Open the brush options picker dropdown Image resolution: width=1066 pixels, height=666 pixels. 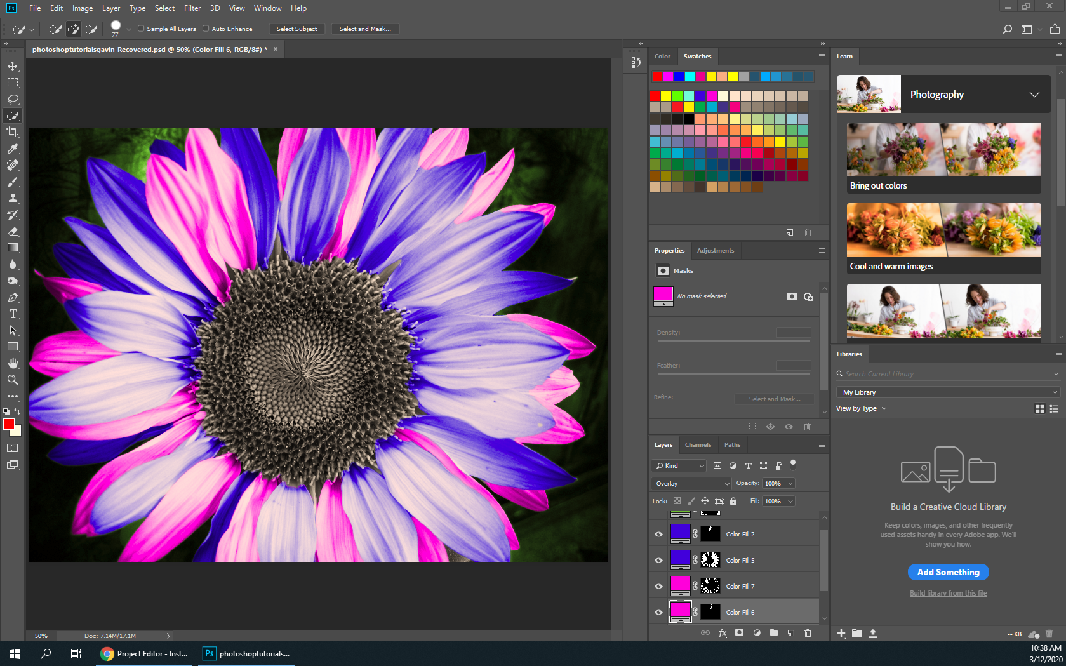pos(129,29)
